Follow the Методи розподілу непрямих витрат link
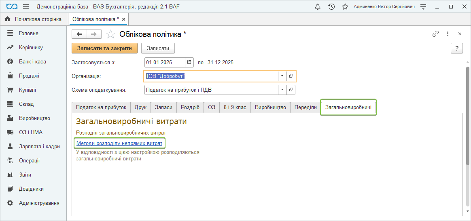This screenshot has width=471, height=221. point(119,143)
